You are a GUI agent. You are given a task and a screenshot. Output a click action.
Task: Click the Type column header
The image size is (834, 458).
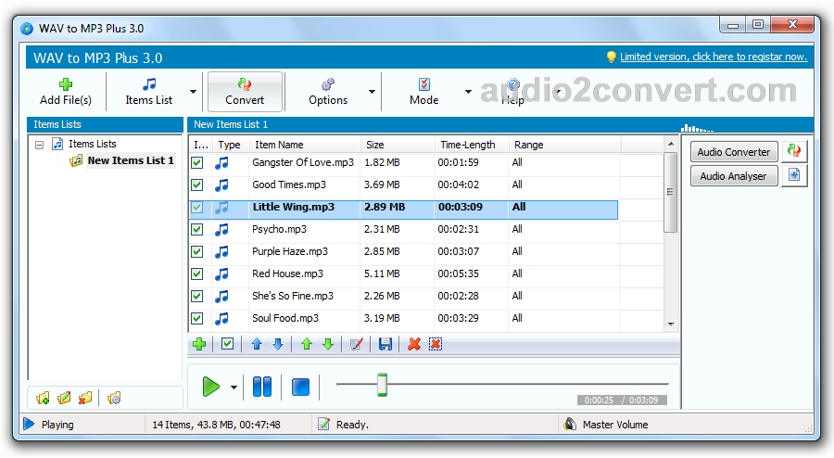[229, 145]
